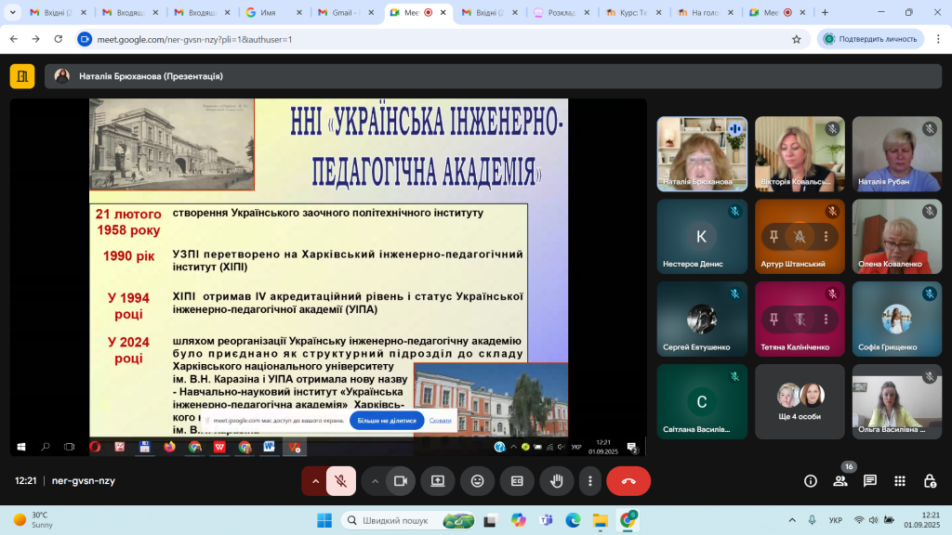The height and width of the screenshot is (535, 952).
Task: Open audio settings arrow beside microphone
Action: click(315, 481)
